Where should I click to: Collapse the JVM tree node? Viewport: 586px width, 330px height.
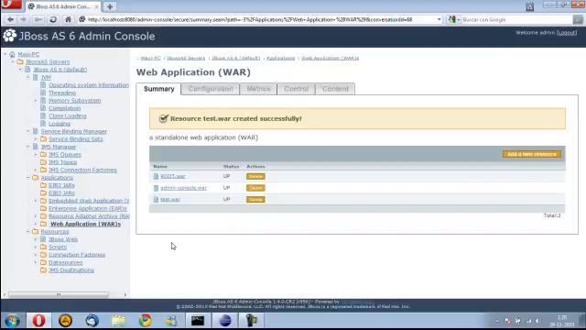click(x=28, y=77)
